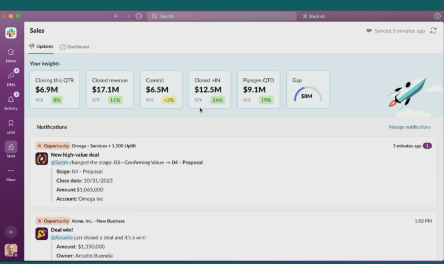Navigate back with the left arrow
444x264 pixels.
click(x=116, y=16)
